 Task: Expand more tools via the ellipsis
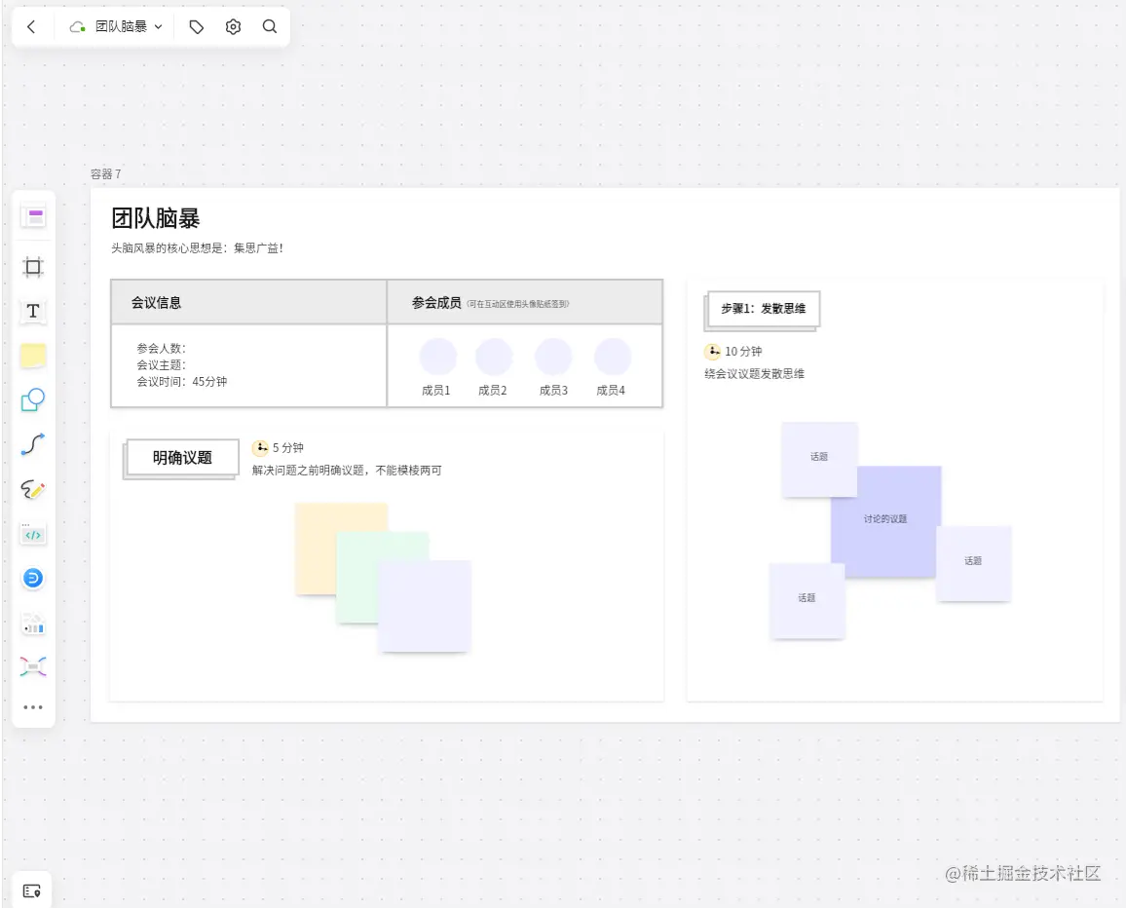pos(33,707)
